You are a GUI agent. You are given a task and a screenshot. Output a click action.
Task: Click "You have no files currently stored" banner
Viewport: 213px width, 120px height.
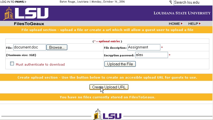107,97
